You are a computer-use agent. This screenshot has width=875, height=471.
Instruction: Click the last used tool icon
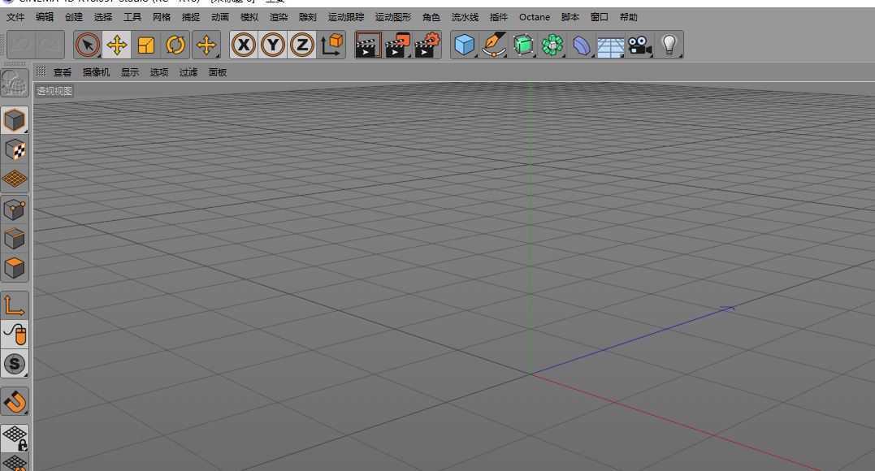(x=206, y=45)
